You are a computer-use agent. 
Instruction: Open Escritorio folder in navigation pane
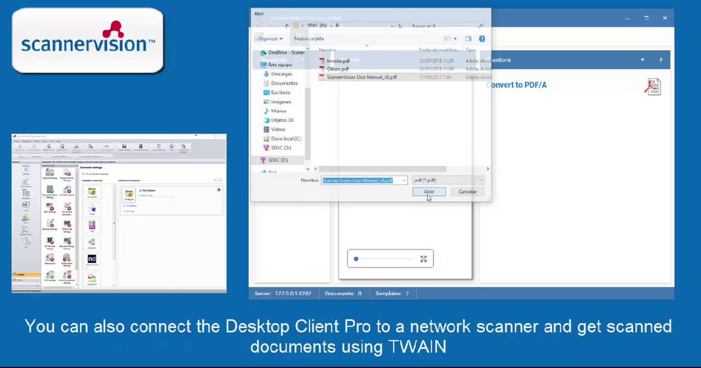click(276, 92)
